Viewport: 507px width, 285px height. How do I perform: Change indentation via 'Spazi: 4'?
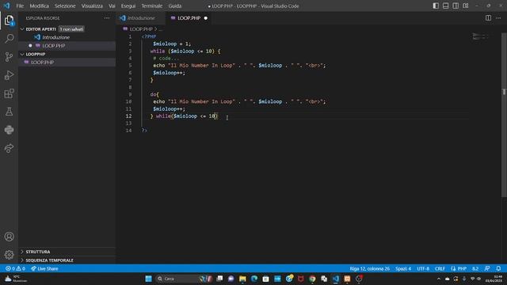(403, 268)
